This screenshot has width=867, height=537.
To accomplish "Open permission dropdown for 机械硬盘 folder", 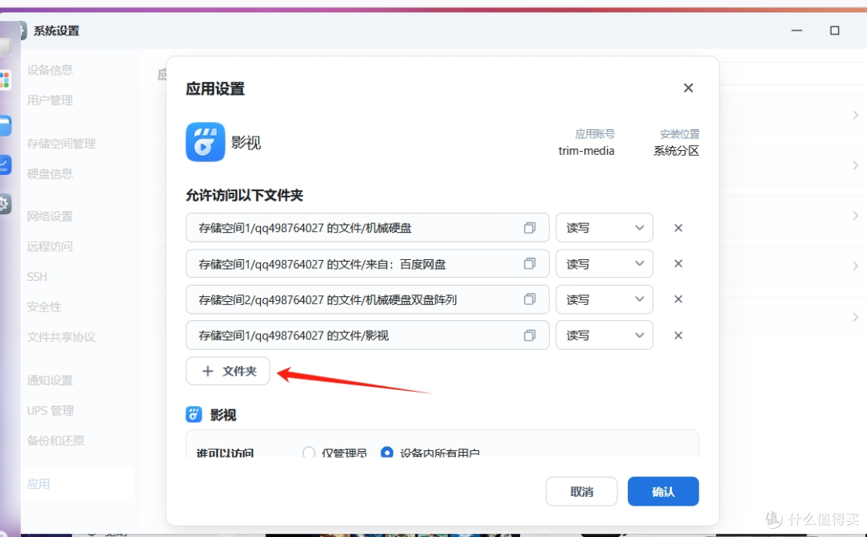I will pos(604,228).
